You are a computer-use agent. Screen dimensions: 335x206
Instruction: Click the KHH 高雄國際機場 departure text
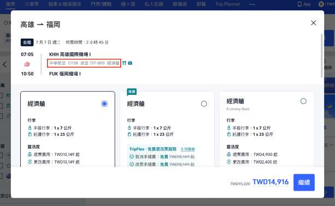(x=70, y=54)
